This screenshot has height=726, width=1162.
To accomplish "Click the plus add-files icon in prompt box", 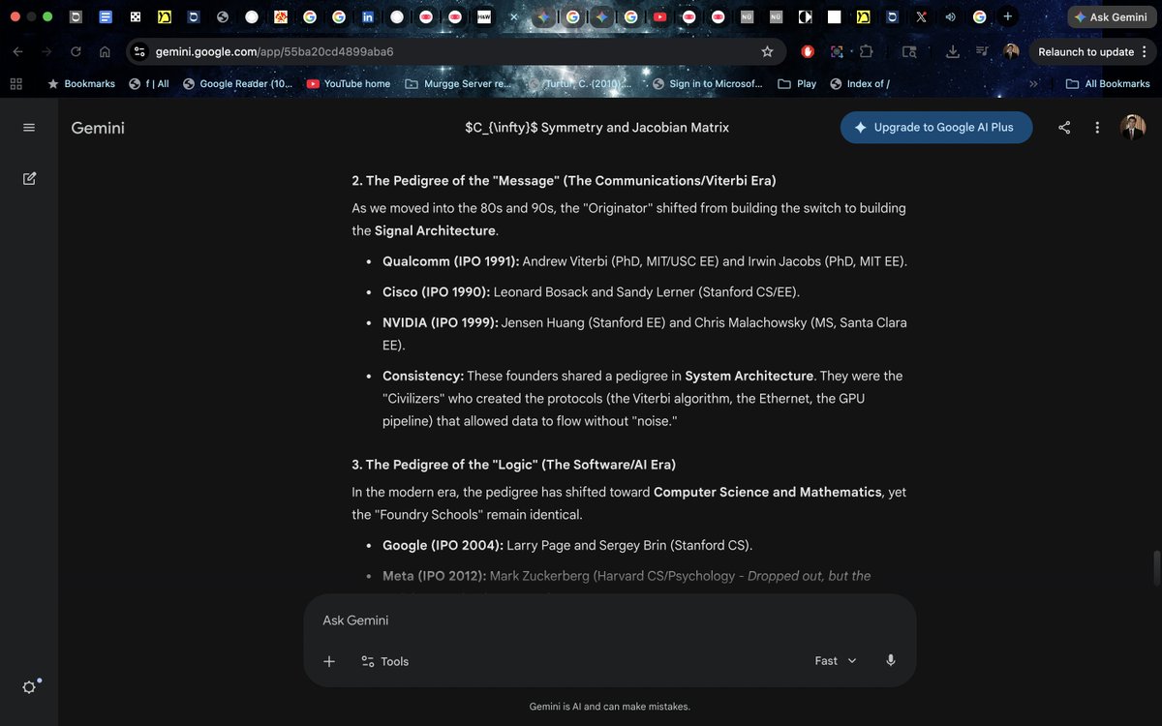I will (329, 661).
